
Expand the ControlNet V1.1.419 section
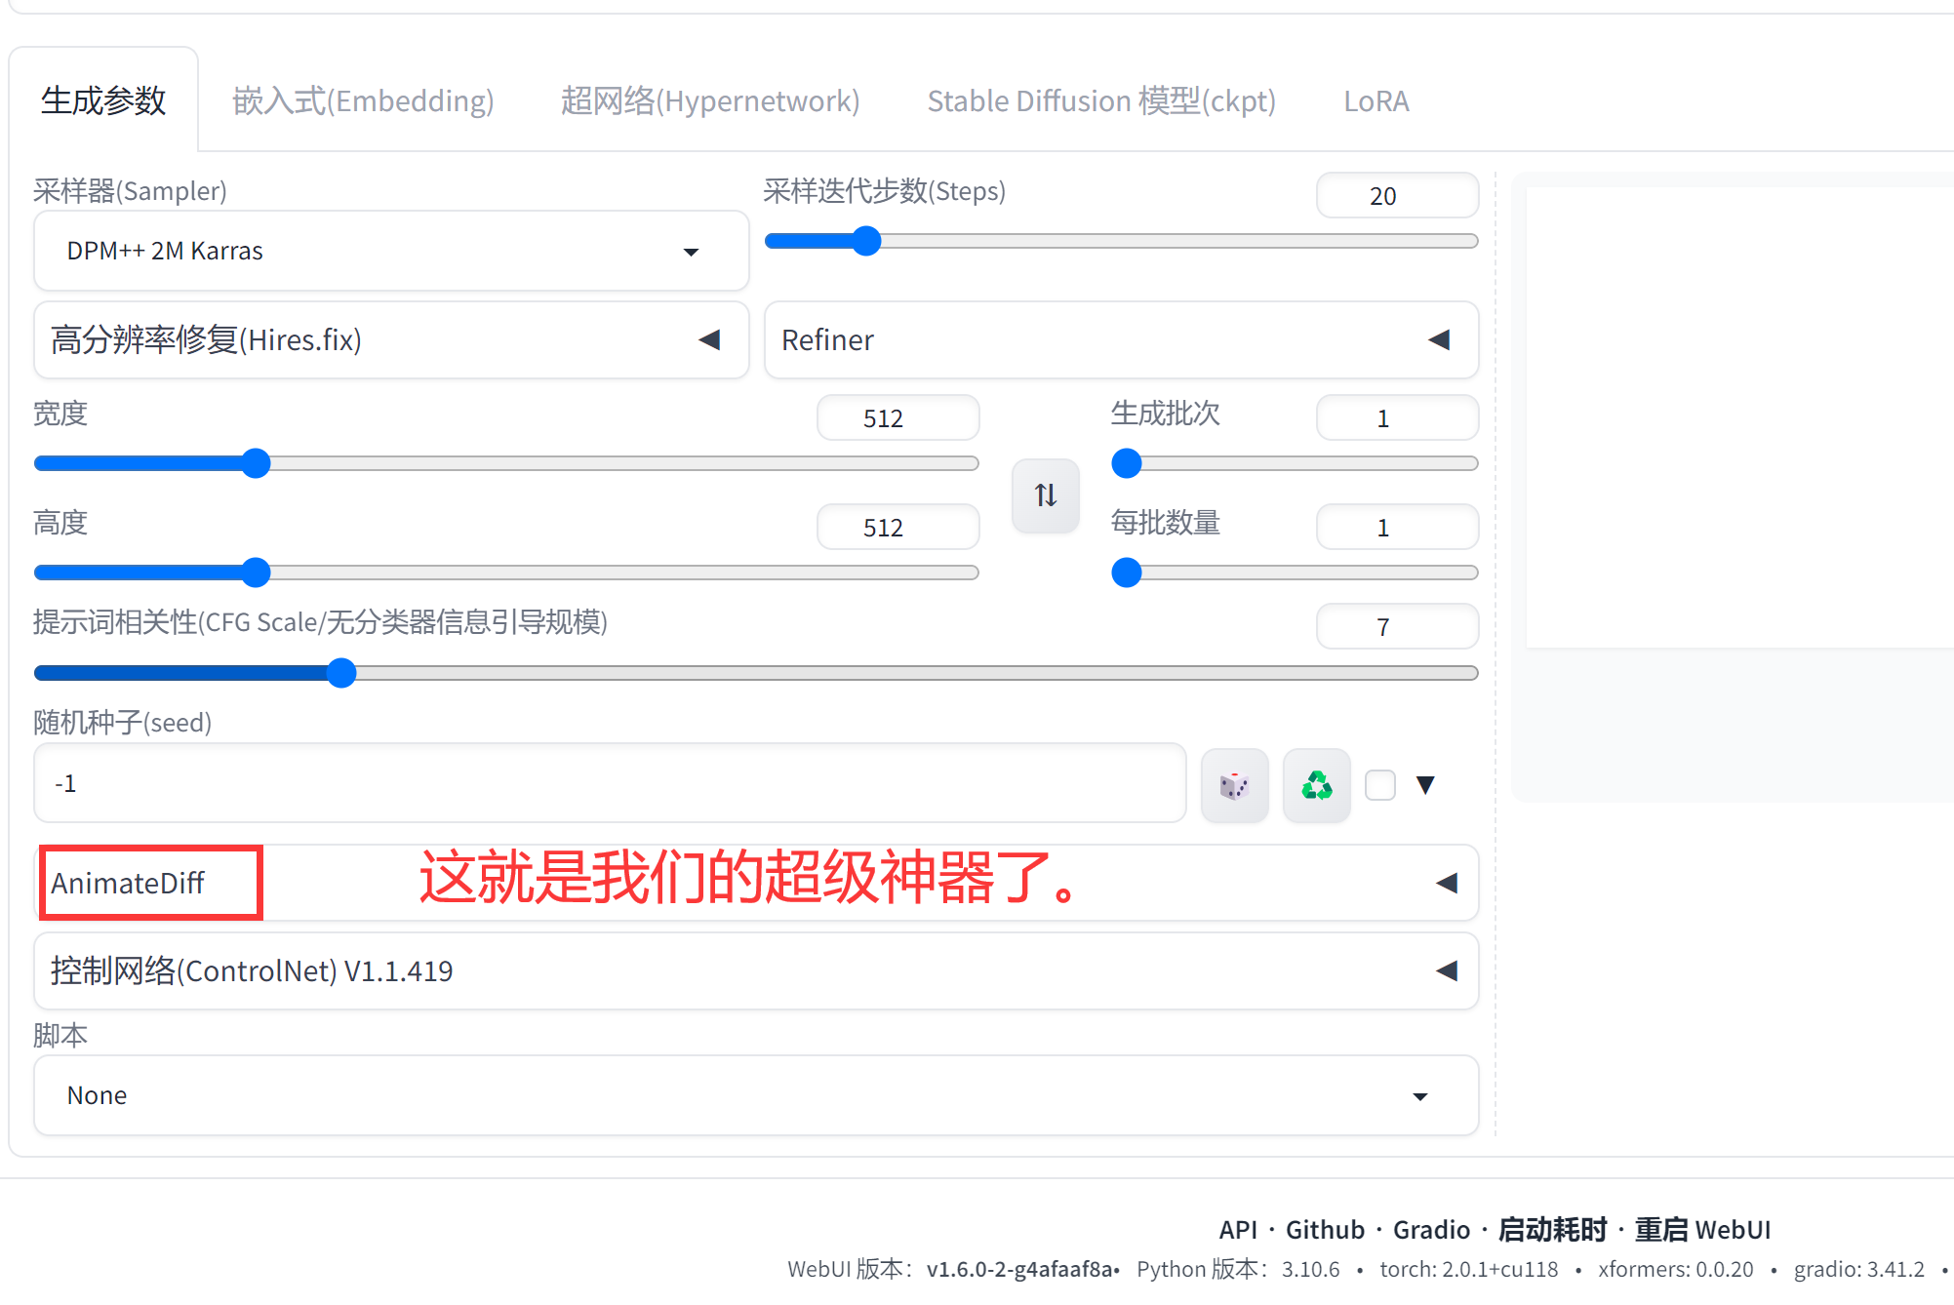tap(1447, 970)
